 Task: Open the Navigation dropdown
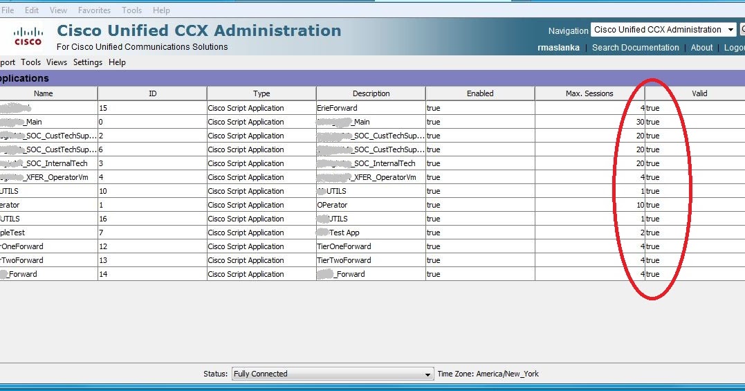pyautogui.click(x=664, y=30)
